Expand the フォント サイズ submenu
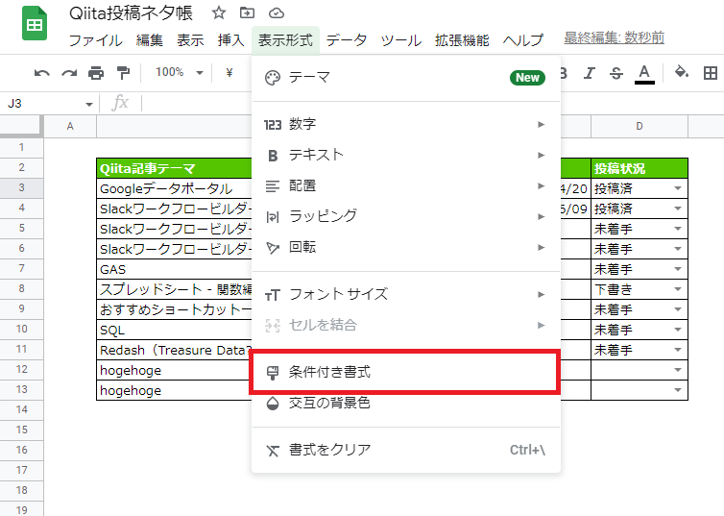The image size is (724, 516). (x=406, y=295)
